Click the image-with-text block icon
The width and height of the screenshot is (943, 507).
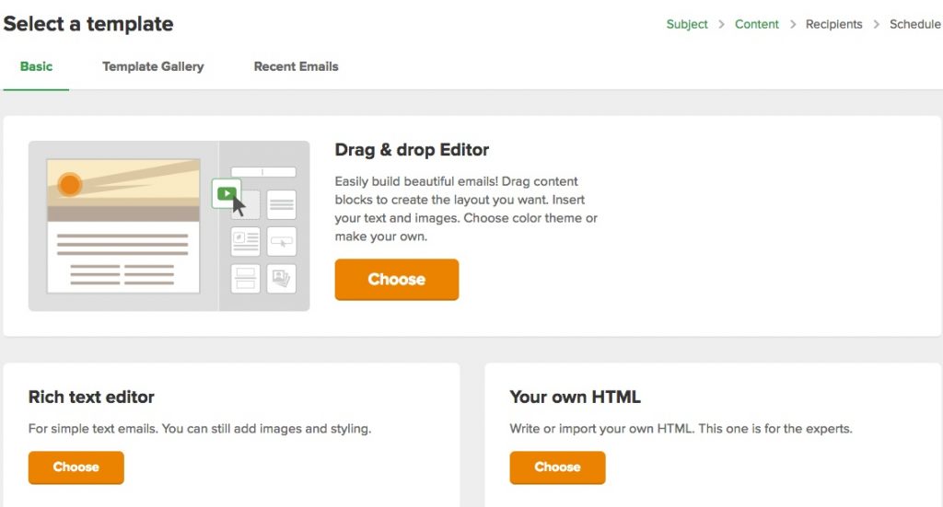246,241
